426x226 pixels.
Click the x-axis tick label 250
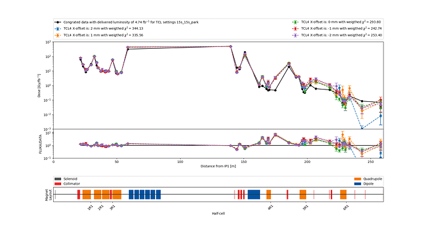370,162
